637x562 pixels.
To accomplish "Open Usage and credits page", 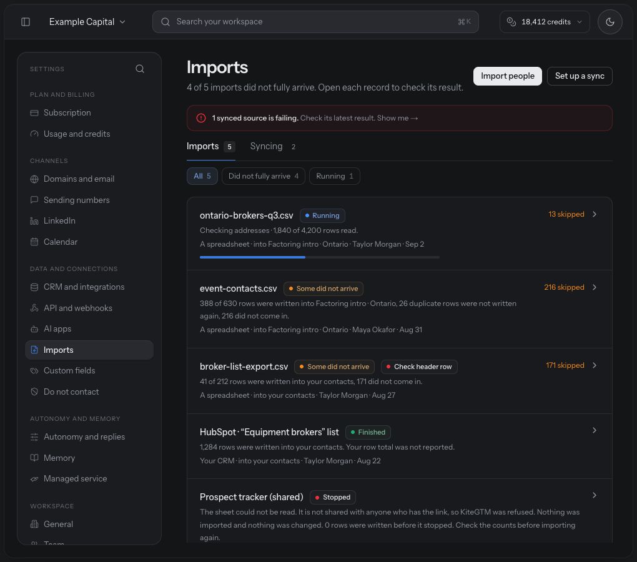I will pos(89,134).
